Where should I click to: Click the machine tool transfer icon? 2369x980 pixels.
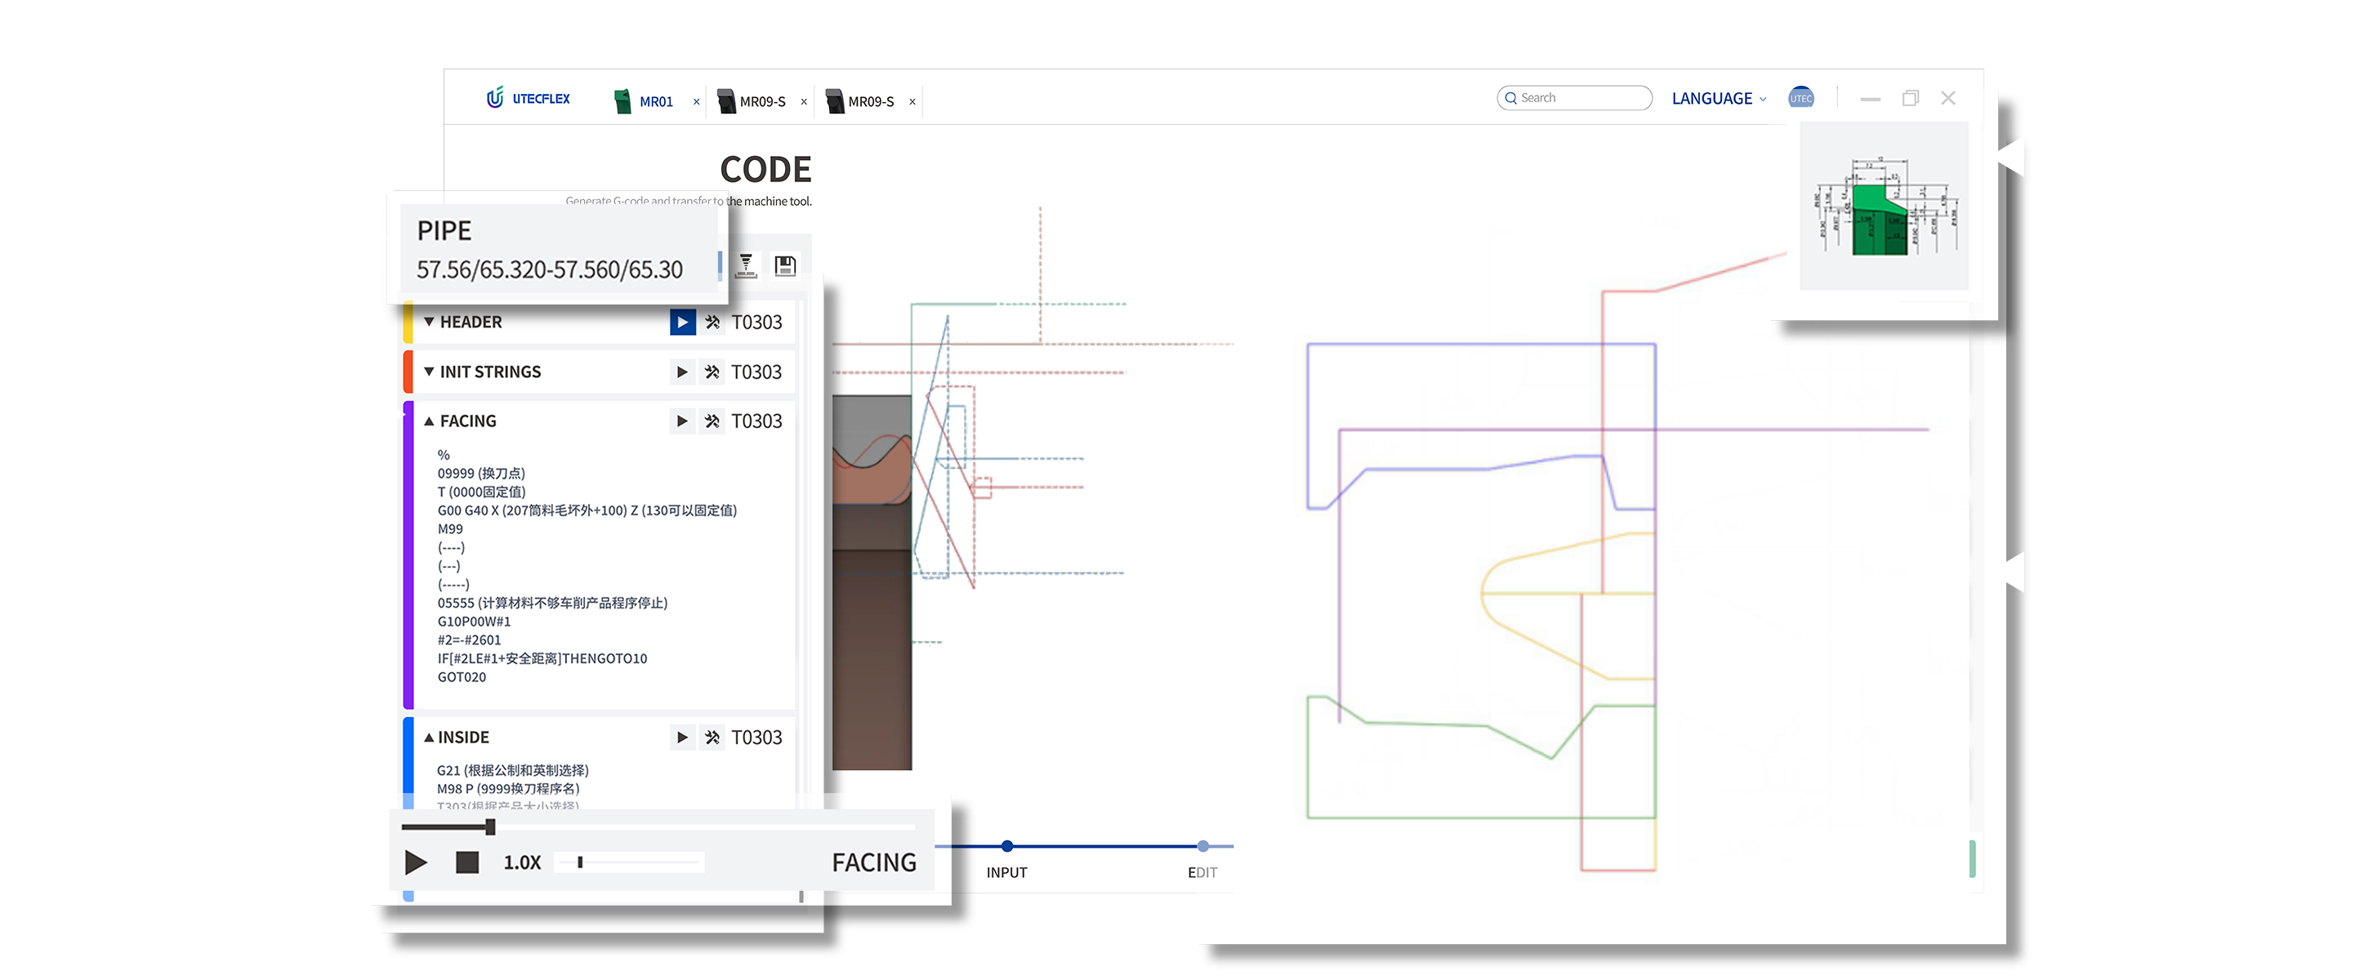(x=746, y=265)
